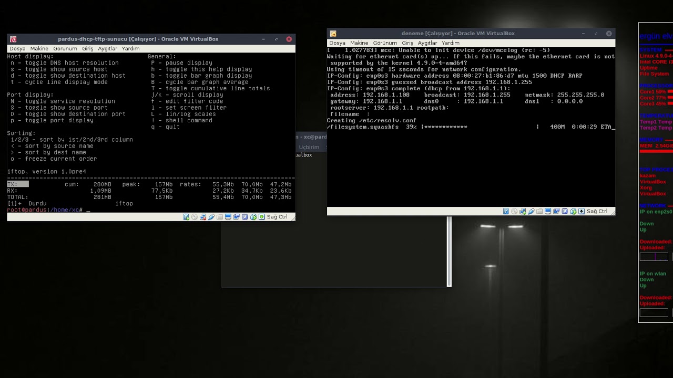Open Dosya menu in deneme window
The image size is (673, 378).
pos(337,43)
